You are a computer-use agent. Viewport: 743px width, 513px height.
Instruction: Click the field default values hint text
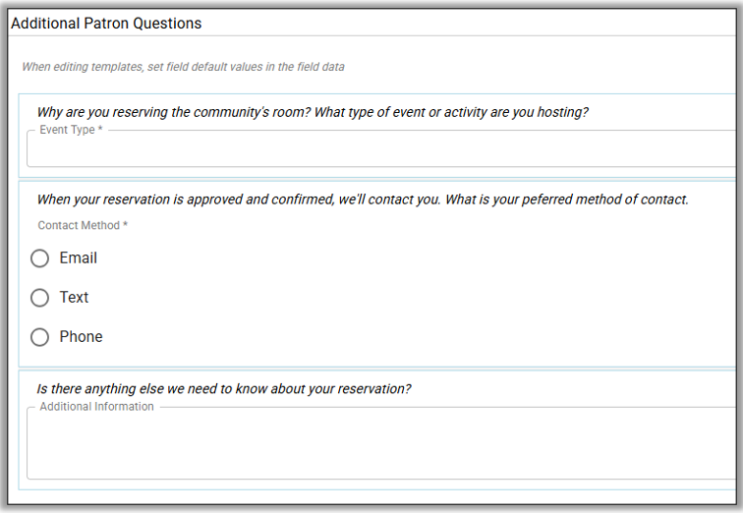tap(183, 67)
